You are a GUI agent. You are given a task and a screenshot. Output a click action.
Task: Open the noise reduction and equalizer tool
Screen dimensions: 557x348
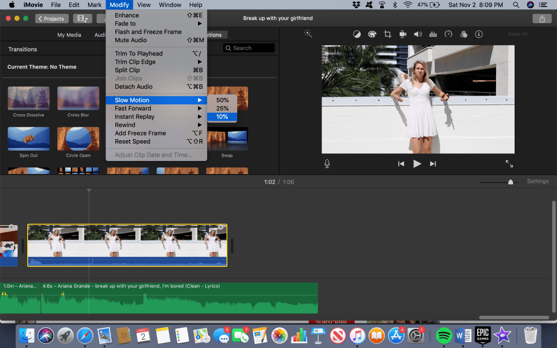[433, 34]
